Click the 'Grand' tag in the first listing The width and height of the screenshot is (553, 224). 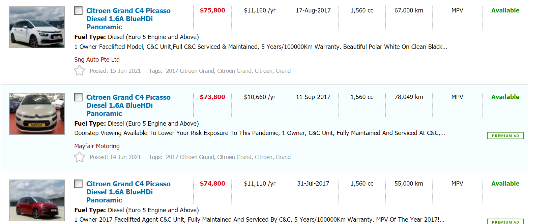[283, 71]
